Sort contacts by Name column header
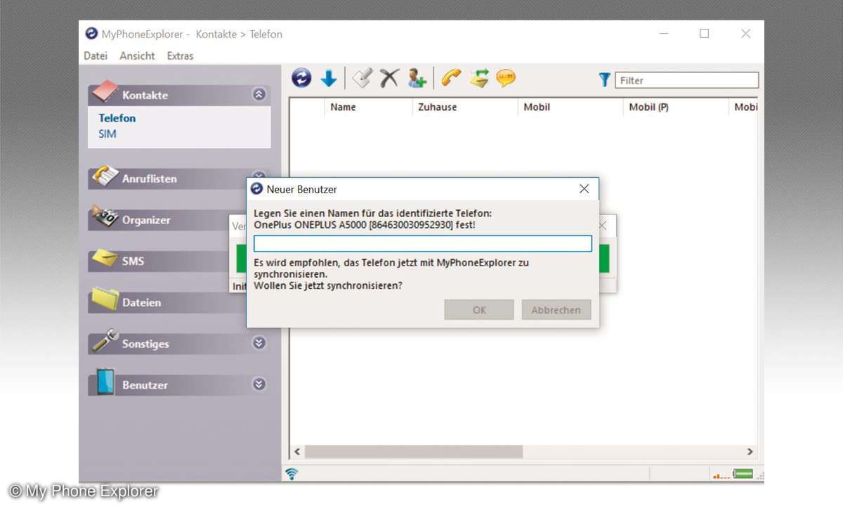The width and height of the screenshot is (843, 506). click(368, 108)
